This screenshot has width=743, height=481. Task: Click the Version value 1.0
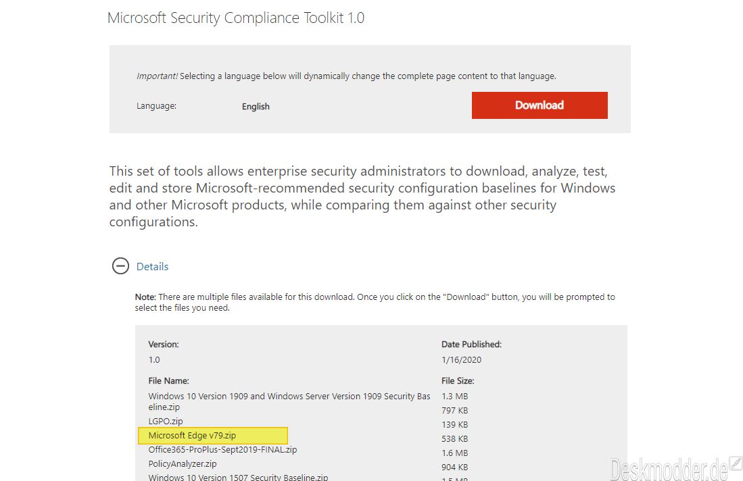[x=154, y=360]
